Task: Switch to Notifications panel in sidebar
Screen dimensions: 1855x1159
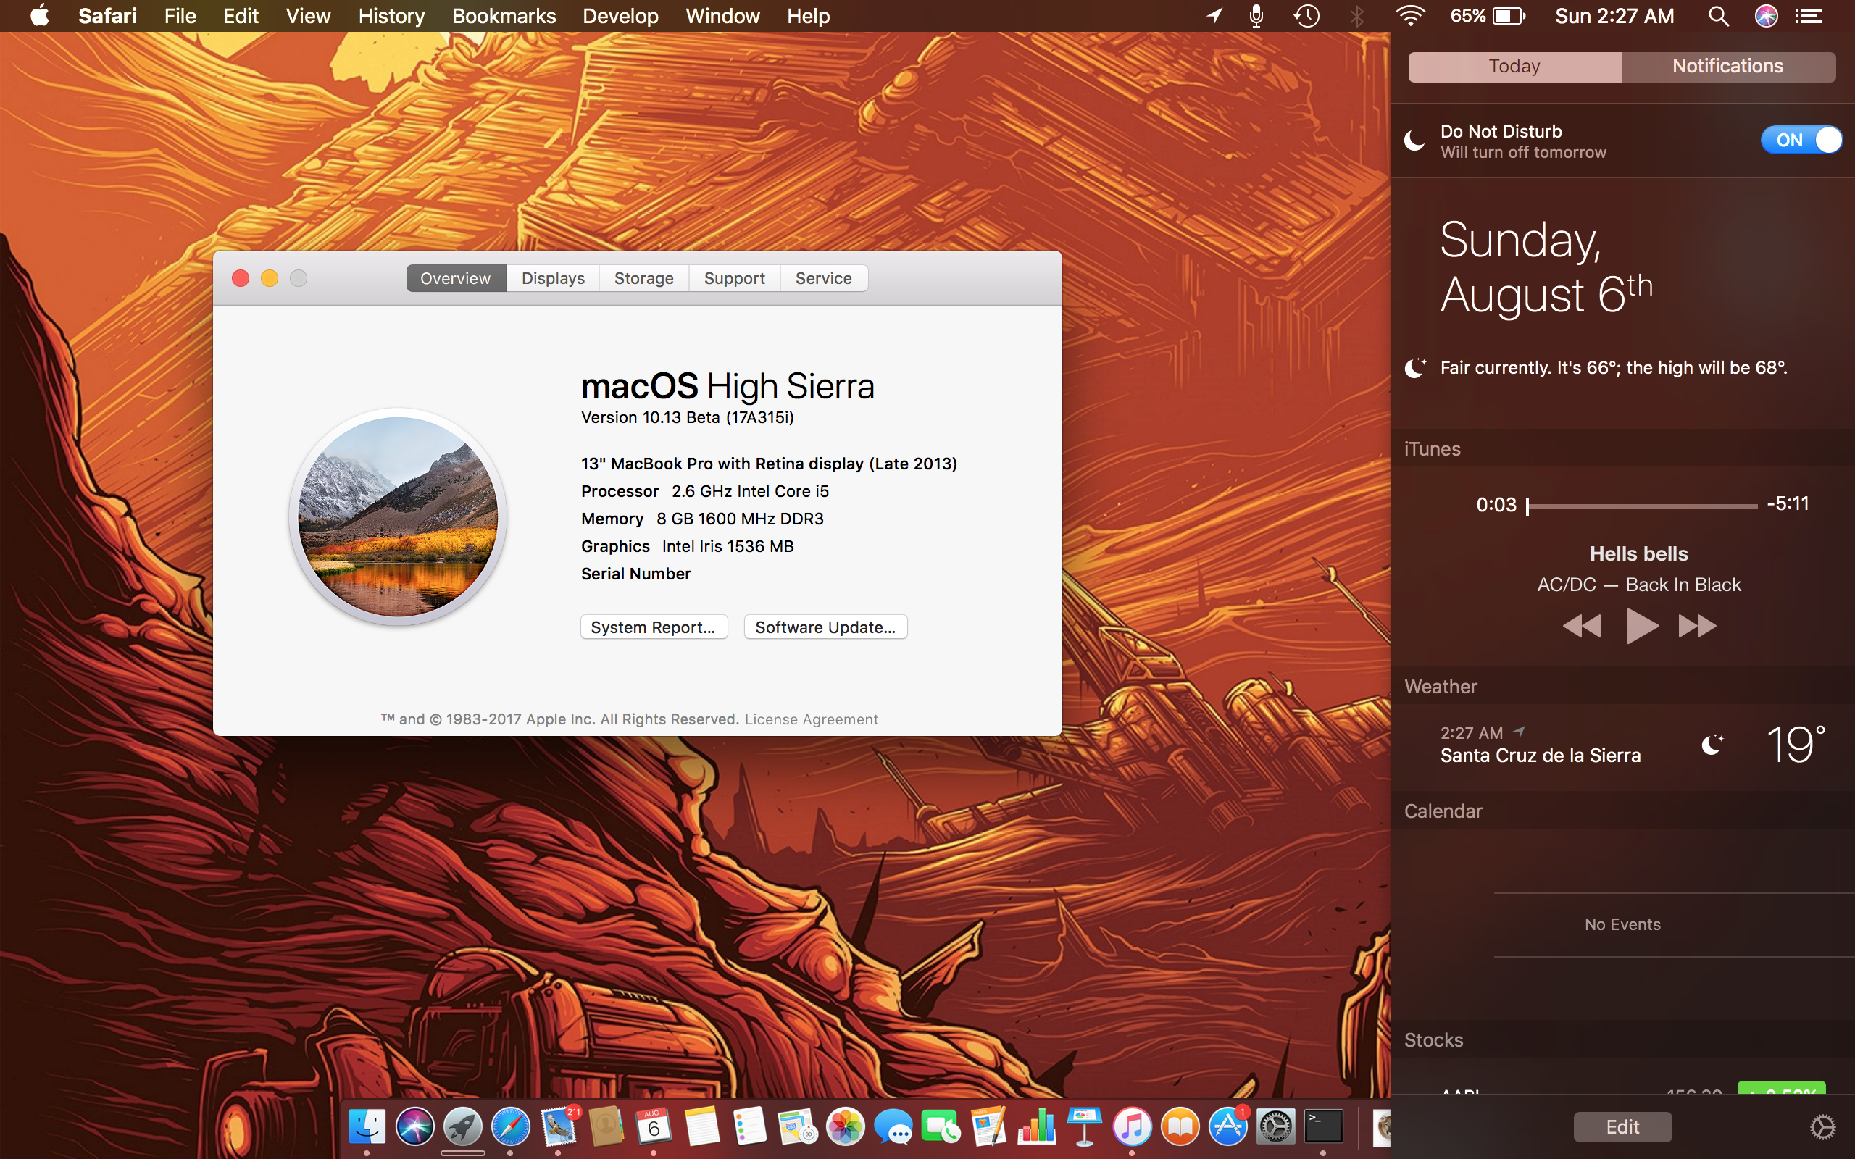Action: point(1727,64)
